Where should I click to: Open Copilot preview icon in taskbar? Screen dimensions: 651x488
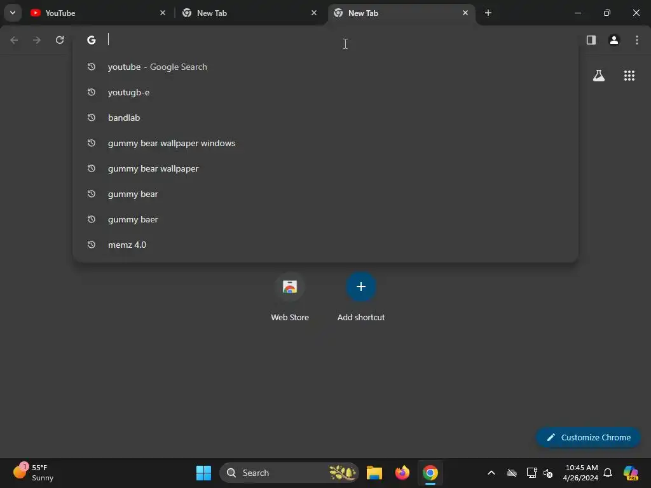631,473
